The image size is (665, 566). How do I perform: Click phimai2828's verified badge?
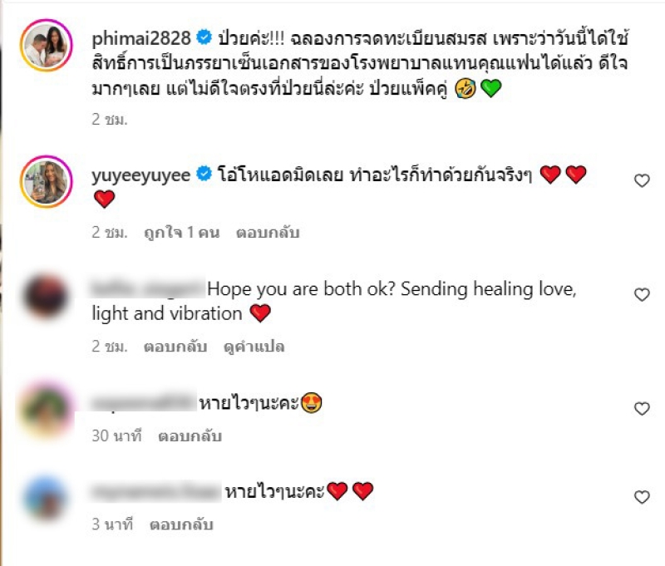click(204, 37)
